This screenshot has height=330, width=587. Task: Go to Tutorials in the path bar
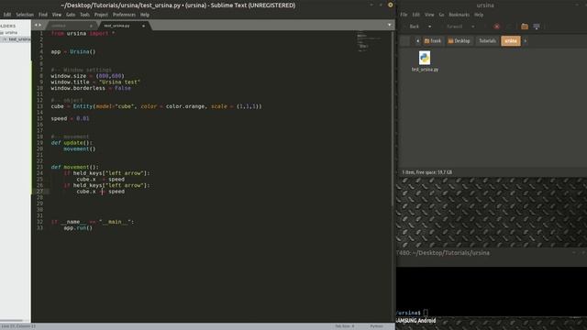point(487,40)
